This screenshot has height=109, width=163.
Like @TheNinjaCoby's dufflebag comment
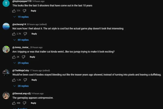(14, 80)
